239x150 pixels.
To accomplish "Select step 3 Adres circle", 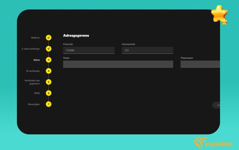I will [x=49, y=60].
